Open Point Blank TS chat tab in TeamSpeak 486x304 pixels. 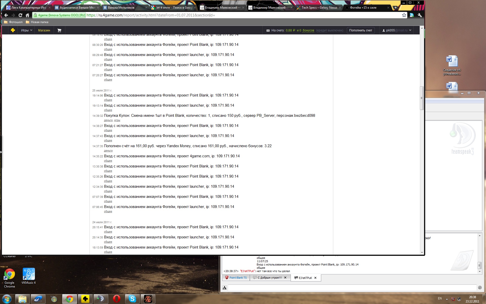pos(236,278)
